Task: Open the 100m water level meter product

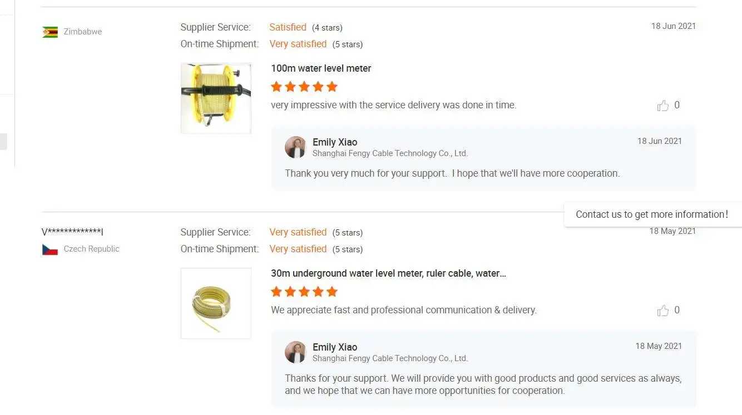Action: (321, 68)
